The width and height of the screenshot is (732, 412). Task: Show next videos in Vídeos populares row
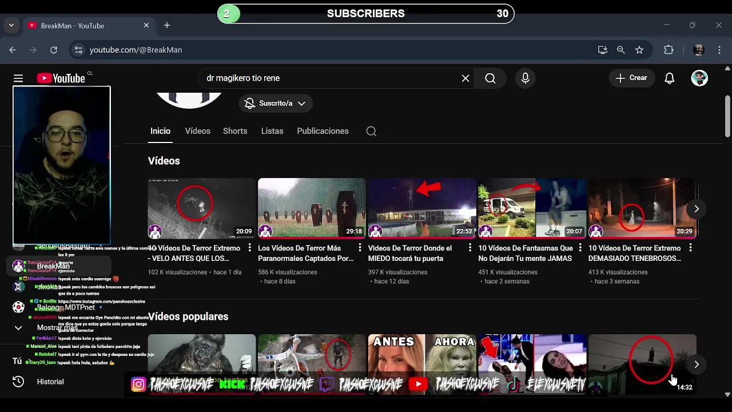pos(696,365)
